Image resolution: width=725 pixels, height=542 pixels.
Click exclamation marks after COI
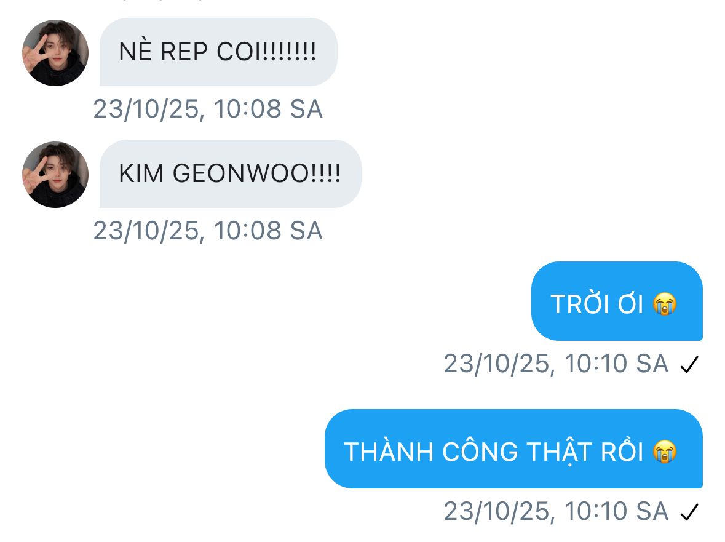289,52
